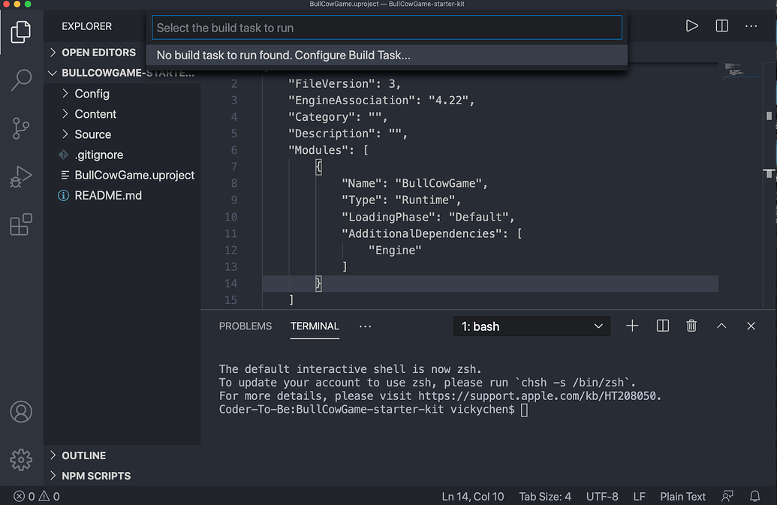777x505 pixels.
Task: Open the Extensions marketplace
Action: pos(24,224)
